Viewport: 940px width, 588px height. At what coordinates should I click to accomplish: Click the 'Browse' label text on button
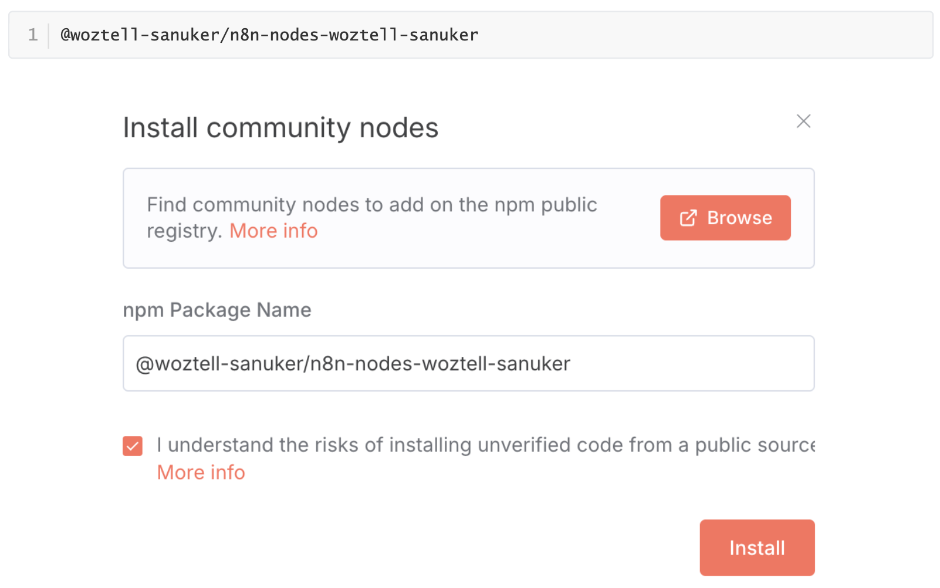click(x=739, y=218)
